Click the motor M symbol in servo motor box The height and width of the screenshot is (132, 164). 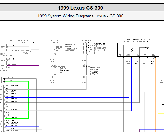pyautogui.click(x=131, y=49)
